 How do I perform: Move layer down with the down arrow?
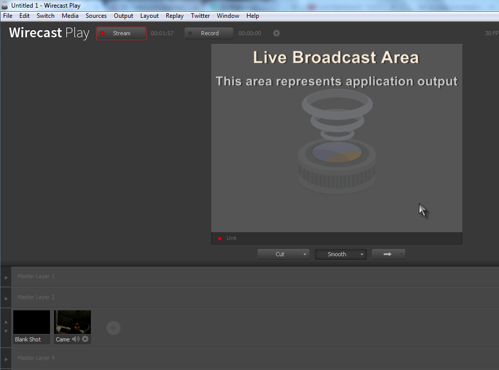[6, 331]
